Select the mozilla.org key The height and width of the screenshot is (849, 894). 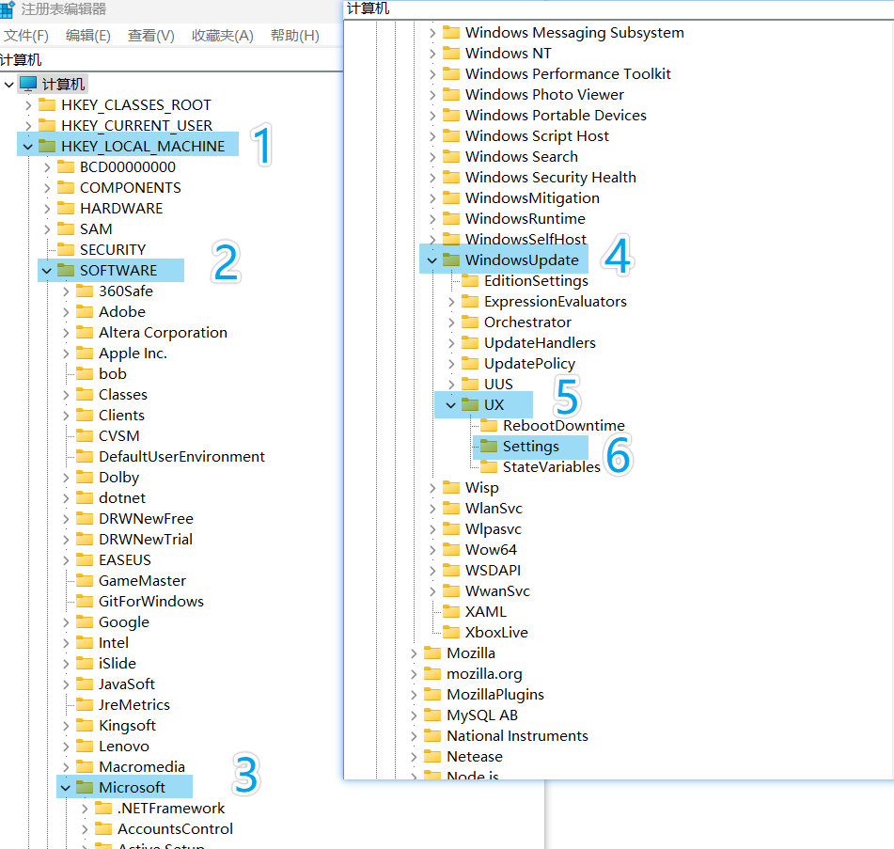[x=484, y=674]
